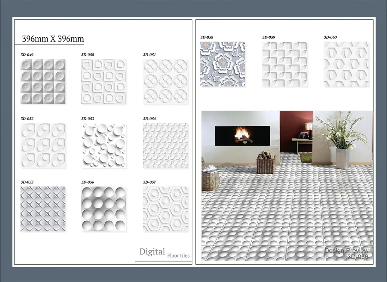The width and height of the screenshot is (387, 282).
Task: Choose the 3D-060 geometric hexagon tile
Action: click(x=346, y=64)
